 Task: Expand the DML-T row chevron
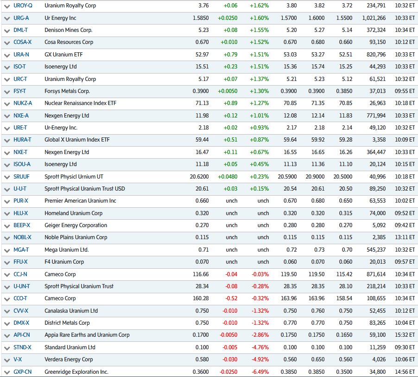[x=7, y=31]
